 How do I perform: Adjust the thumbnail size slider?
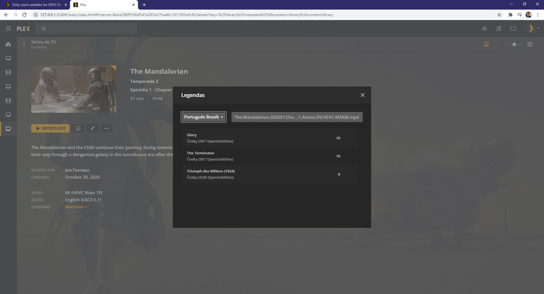(x=514, y=44)
